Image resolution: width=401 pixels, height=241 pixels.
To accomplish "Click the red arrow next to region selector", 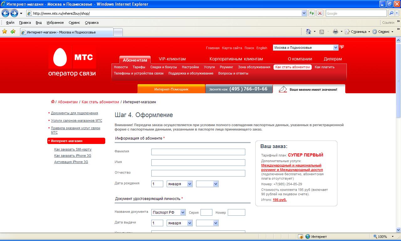I will point(341,47).
